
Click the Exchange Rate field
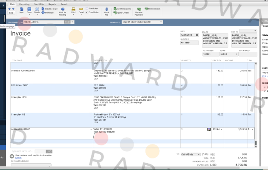click(40, 151)
